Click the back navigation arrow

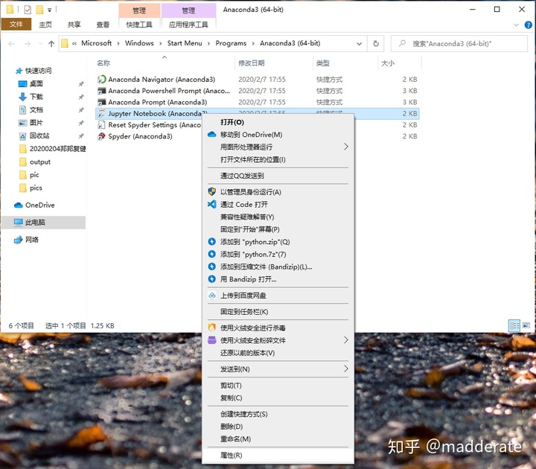coord(12,43)
